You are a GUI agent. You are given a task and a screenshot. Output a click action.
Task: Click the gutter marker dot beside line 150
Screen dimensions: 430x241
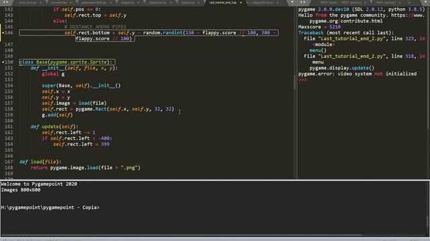click(x=3, y=62)
